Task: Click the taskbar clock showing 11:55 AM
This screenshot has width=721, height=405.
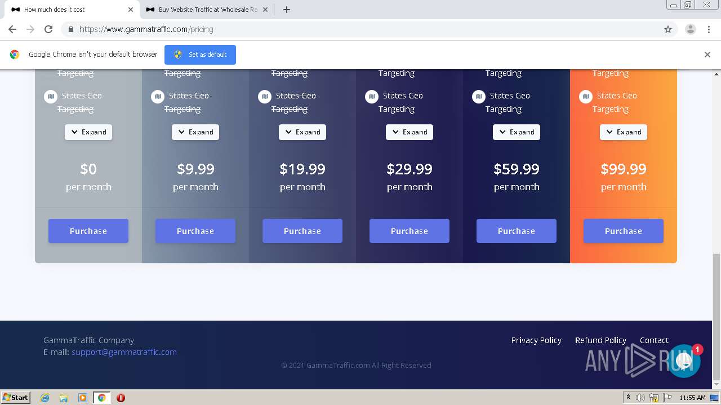Action: click(692, 398)
